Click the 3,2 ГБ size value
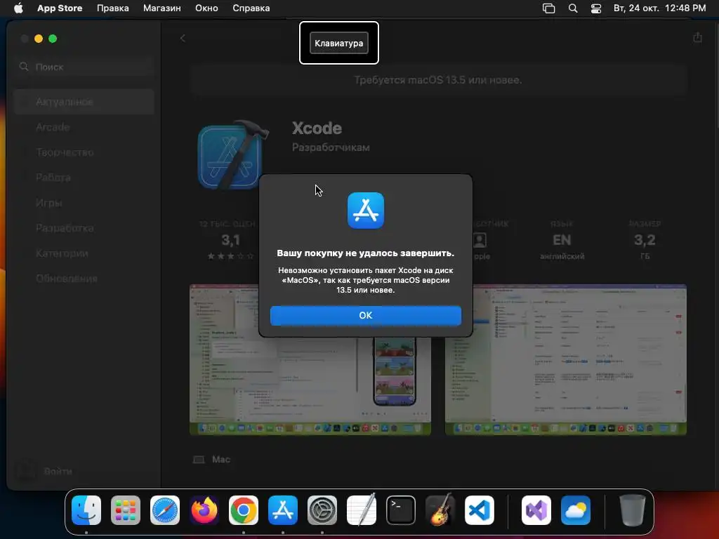Screen dimensions: 719x539 [x=645, y=240]
